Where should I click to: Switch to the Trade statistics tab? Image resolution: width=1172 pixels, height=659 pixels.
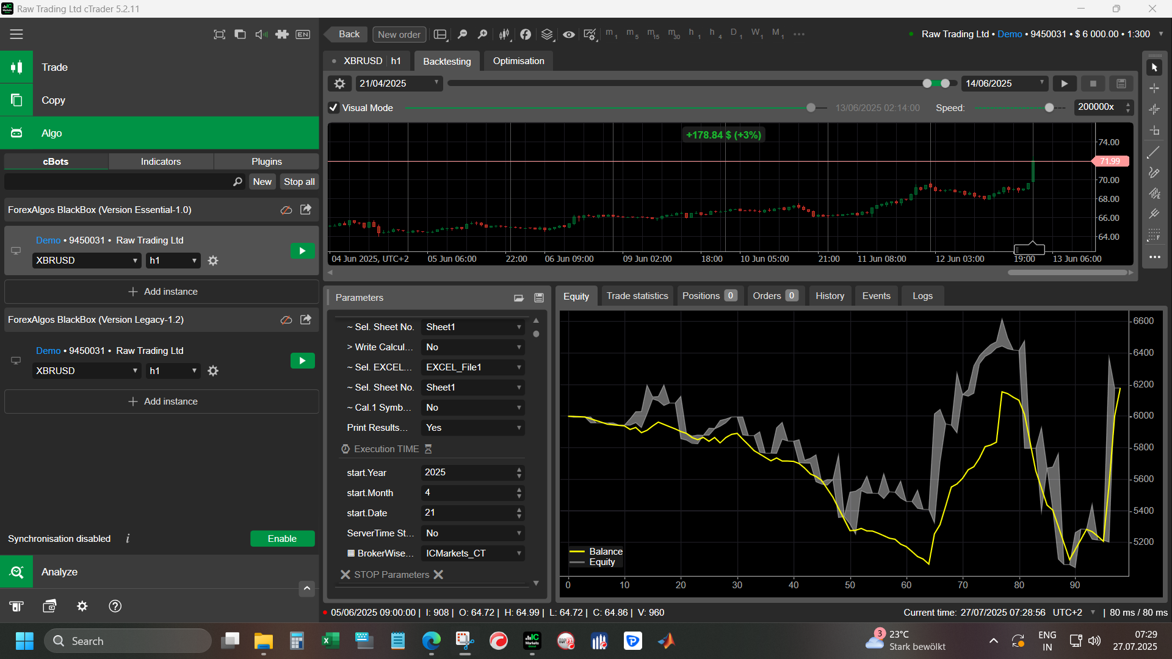pos(637,296)
